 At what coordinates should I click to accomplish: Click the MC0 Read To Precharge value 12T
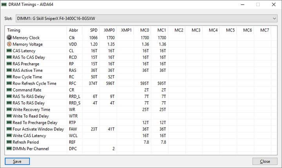(145, 122)
